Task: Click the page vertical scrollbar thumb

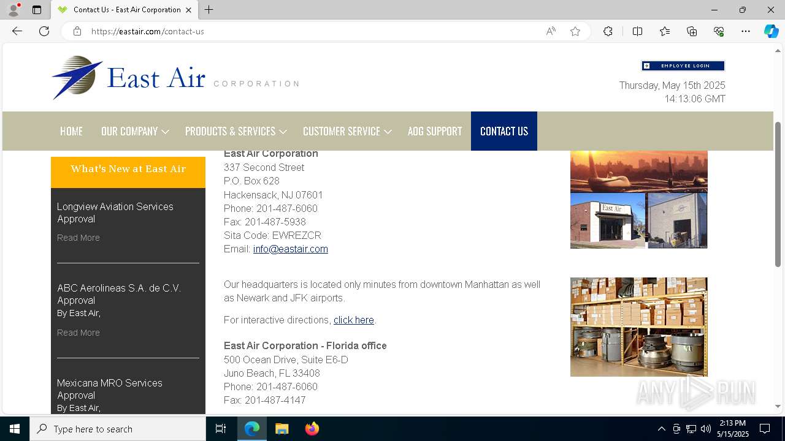Action: [778, 194]
